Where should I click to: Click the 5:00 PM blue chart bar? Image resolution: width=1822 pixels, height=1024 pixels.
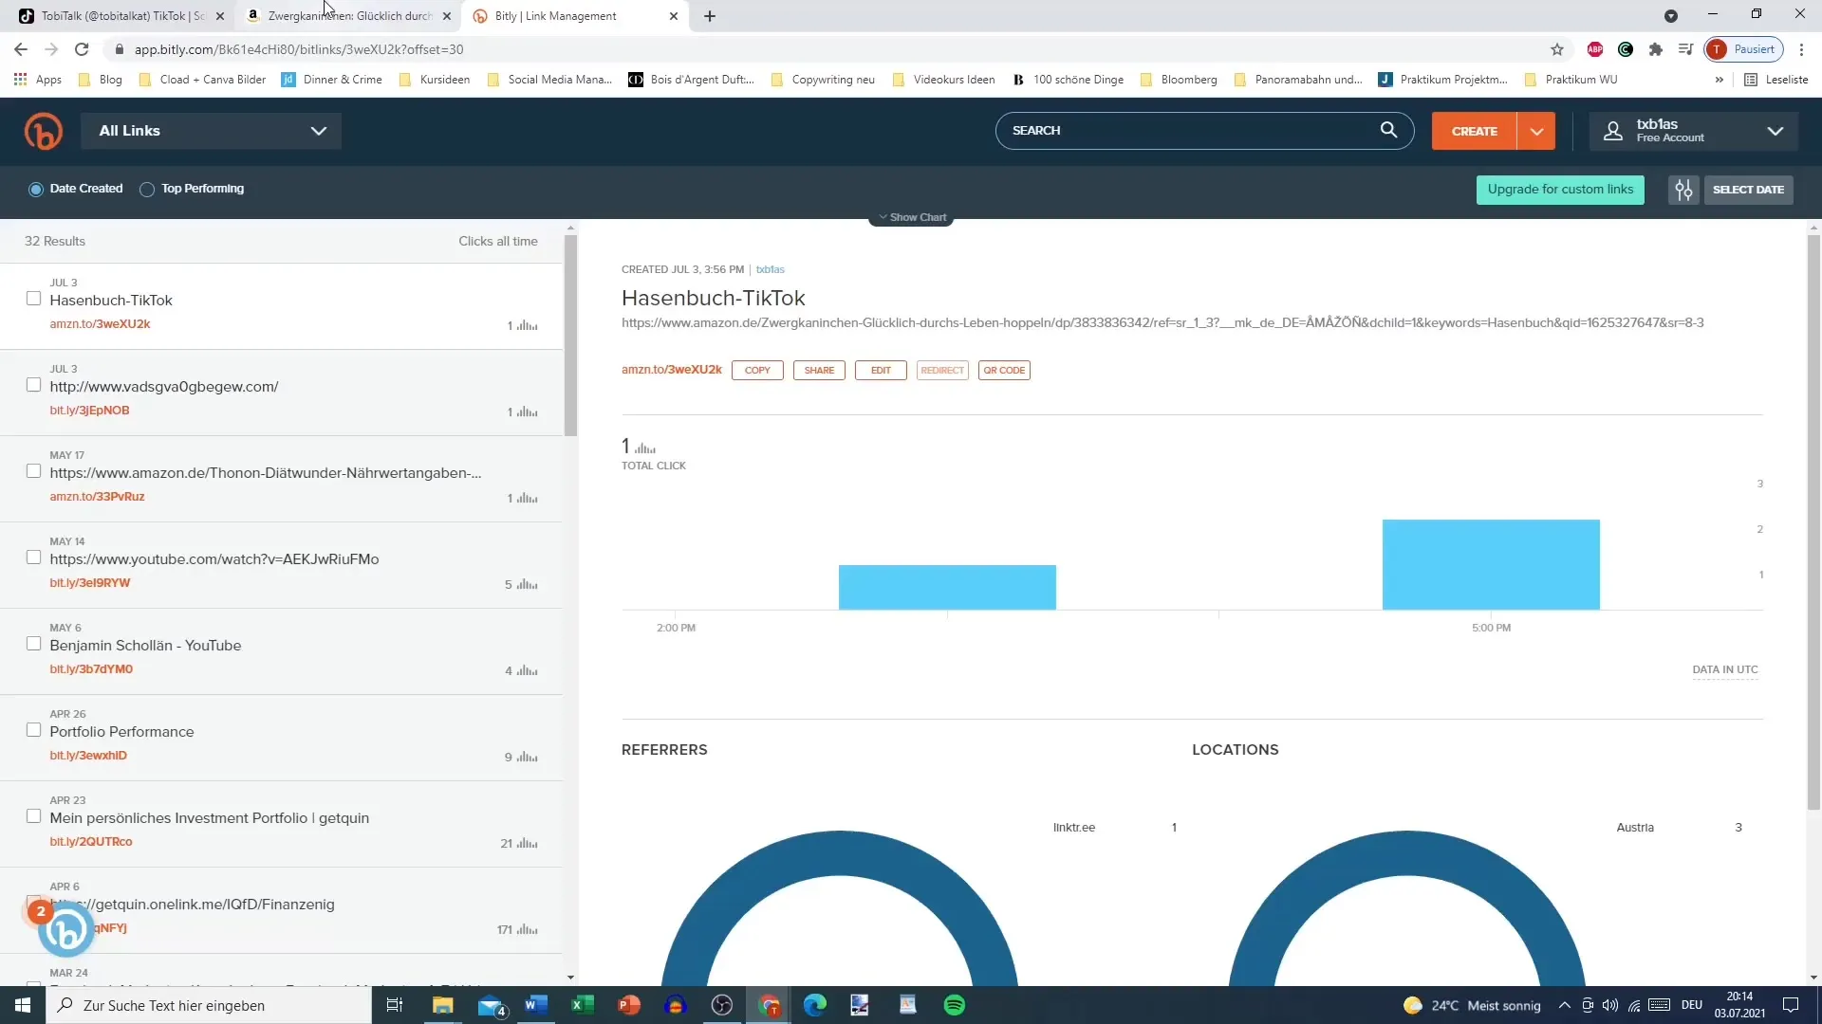click(1491, 564)
